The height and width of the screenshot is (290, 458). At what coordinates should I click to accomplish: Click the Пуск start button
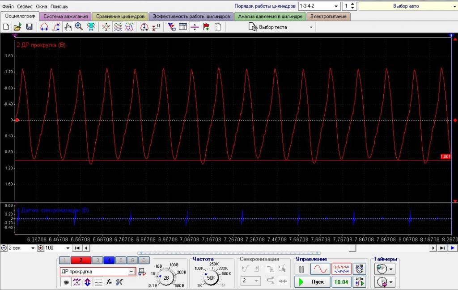click(312, 282)
